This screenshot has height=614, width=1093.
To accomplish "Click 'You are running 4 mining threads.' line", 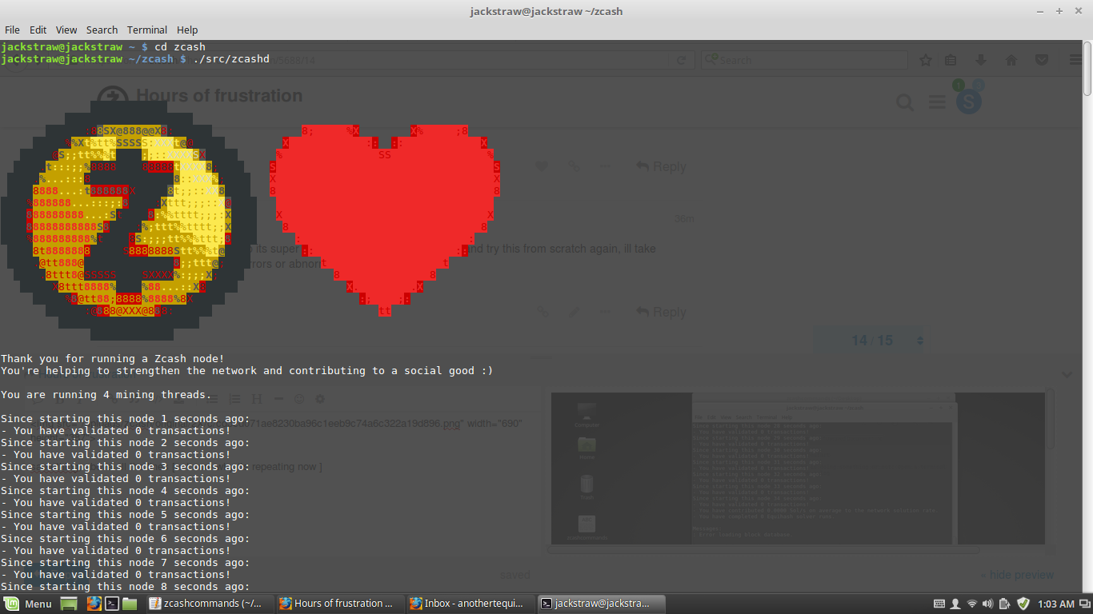I will pyautogui.click(x=106, y=395).
